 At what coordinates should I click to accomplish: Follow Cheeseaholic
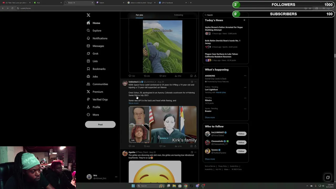click(x=241, y=143)
